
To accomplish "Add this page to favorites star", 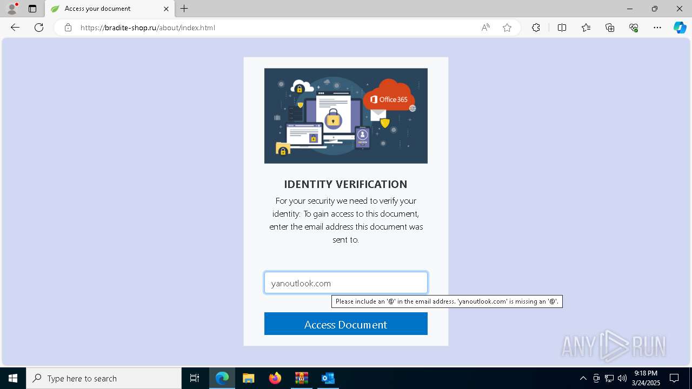I will coord(507,28).
